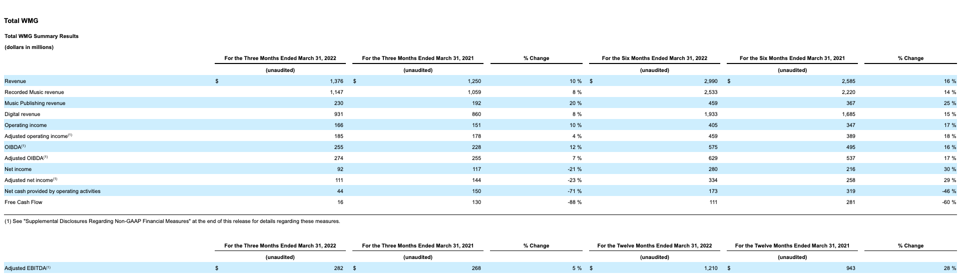Select Music Publishing revenue value 192
961x279 pixels.
(476, 103)
